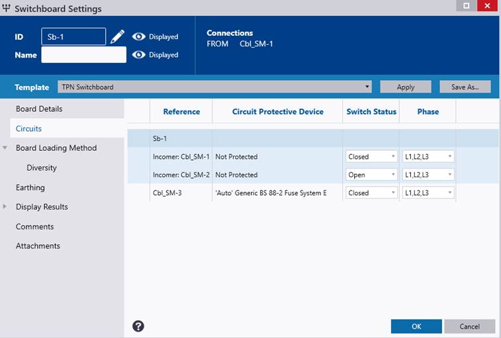Open Phase dropdown for Incomer Cbl_SM-1
The image size is (501, 338).
pyautogui.click(x=428, y=157)
